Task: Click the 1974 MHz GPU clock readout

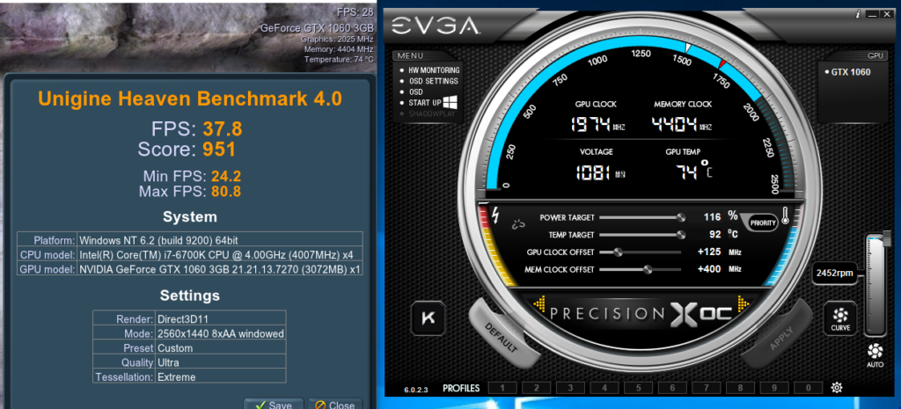Action: tap(596, 124)
